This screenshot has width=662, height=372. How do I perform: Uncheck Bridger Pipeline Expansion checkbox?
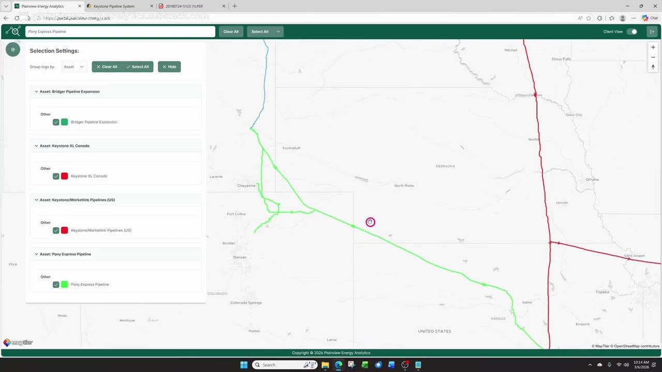point(56,122)
